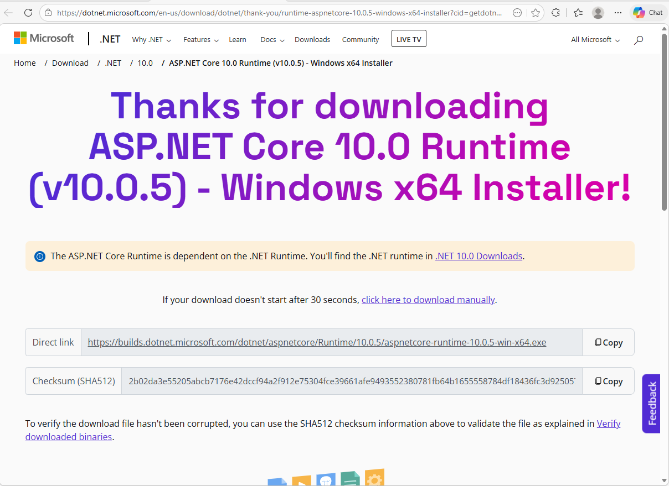Viewport: 669px width, 486px height.
Task: Copy the SHA512 checksum
Action: 608,381
